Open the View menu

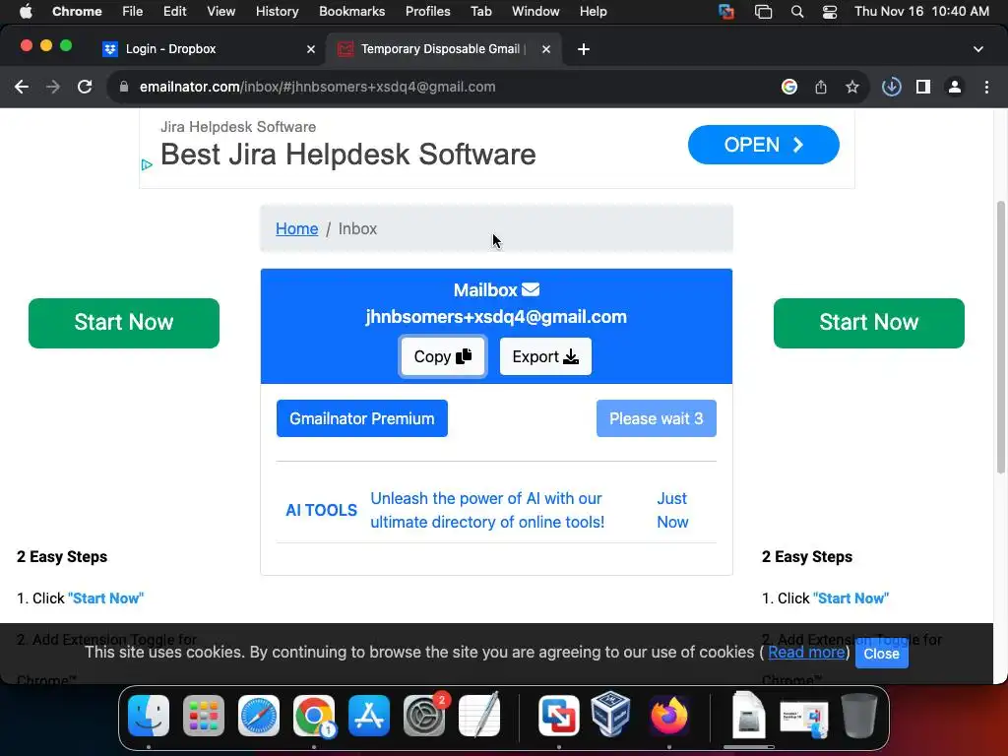221,12
